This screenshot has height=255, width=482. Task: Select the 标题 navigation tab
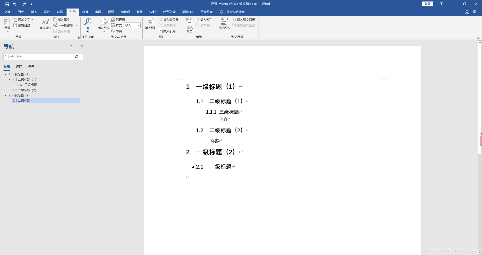tap(7, 66)
